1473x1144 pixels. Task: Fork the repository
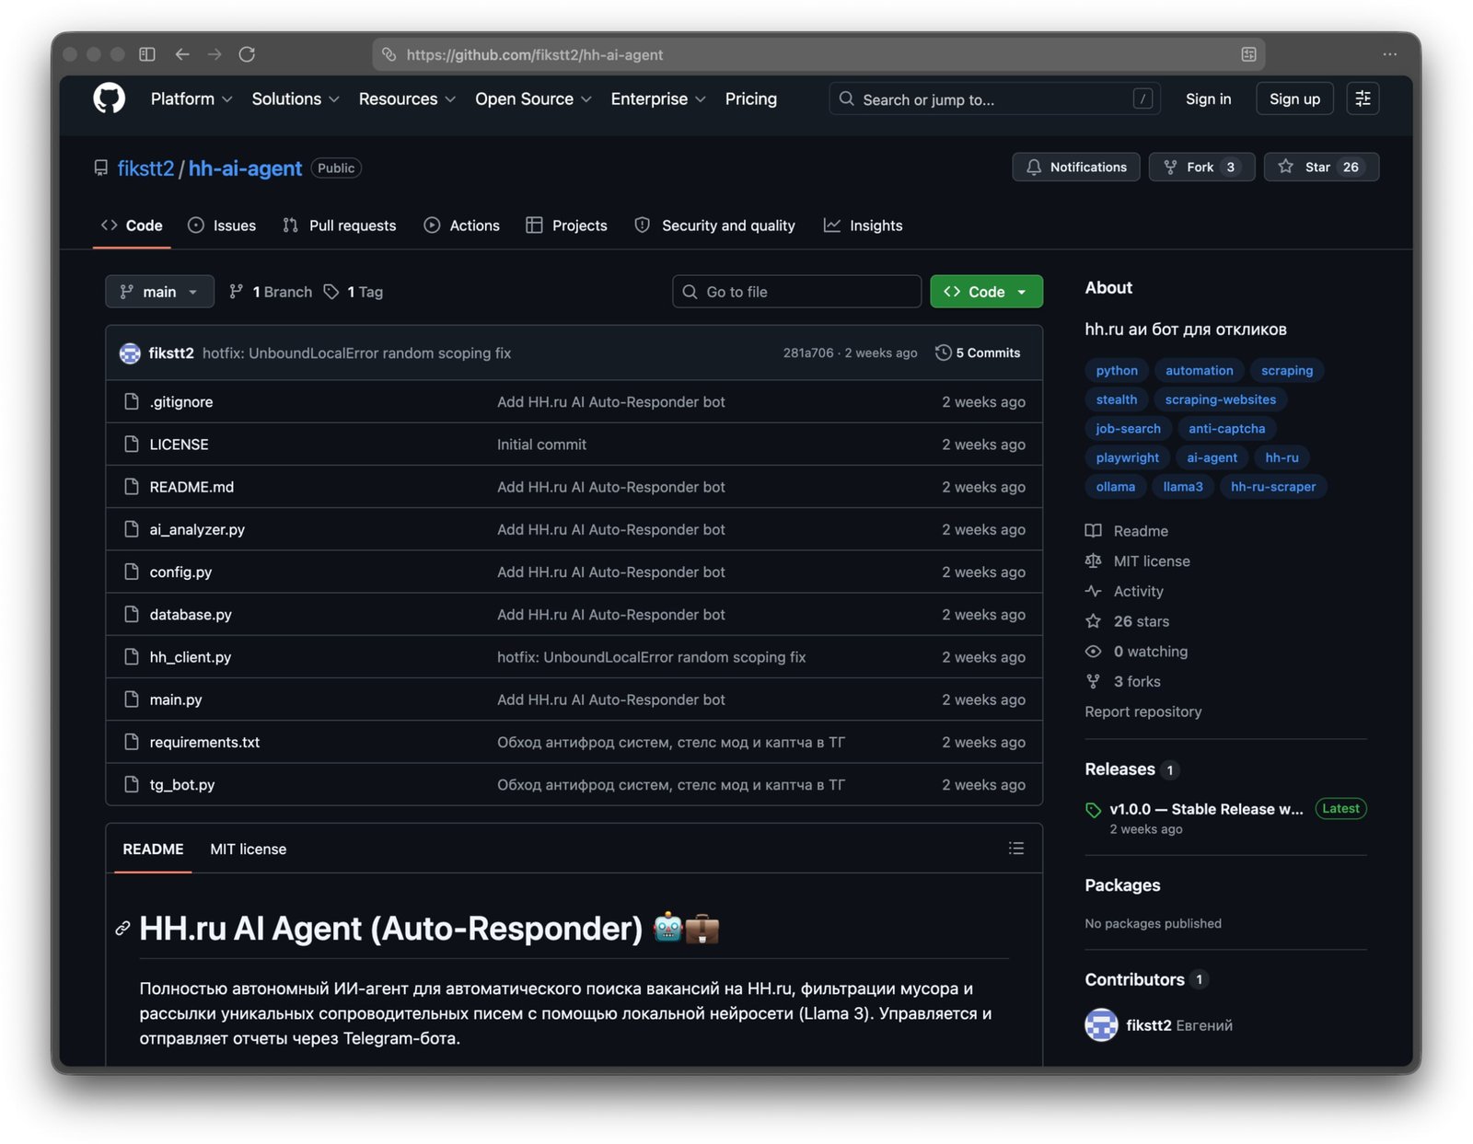point(1200,167)
